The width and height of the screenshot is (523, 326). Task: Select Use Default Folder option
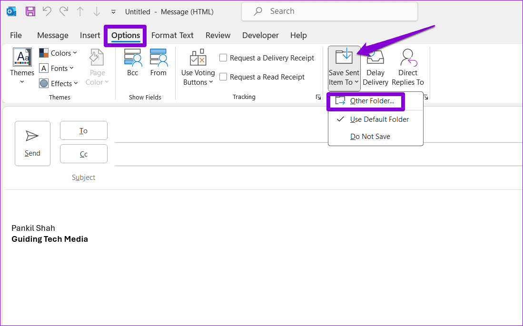(379, 119)
